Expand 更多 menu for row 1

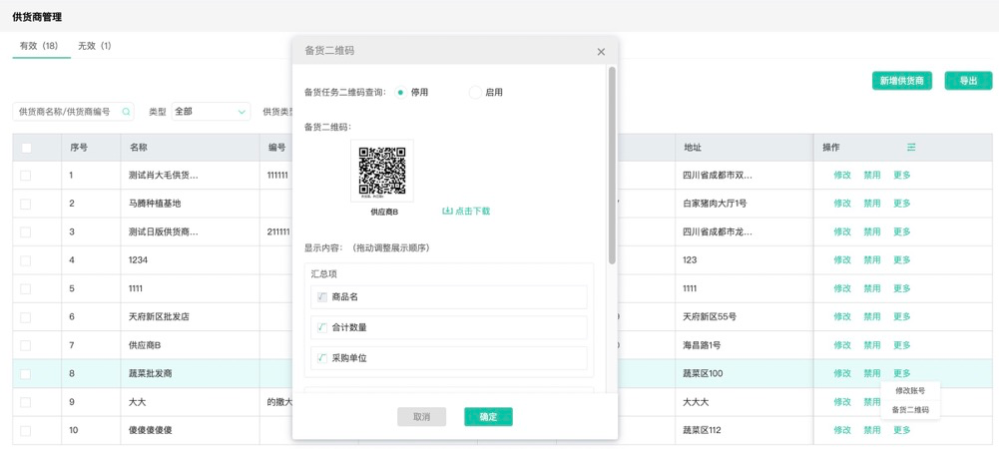[x=901, y=176]
